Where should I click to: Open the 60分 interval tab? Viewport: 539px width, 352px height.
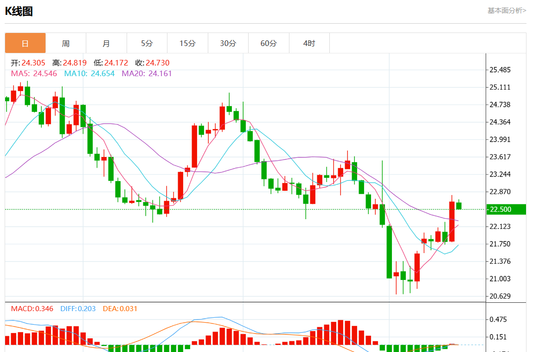coord(269,43)
